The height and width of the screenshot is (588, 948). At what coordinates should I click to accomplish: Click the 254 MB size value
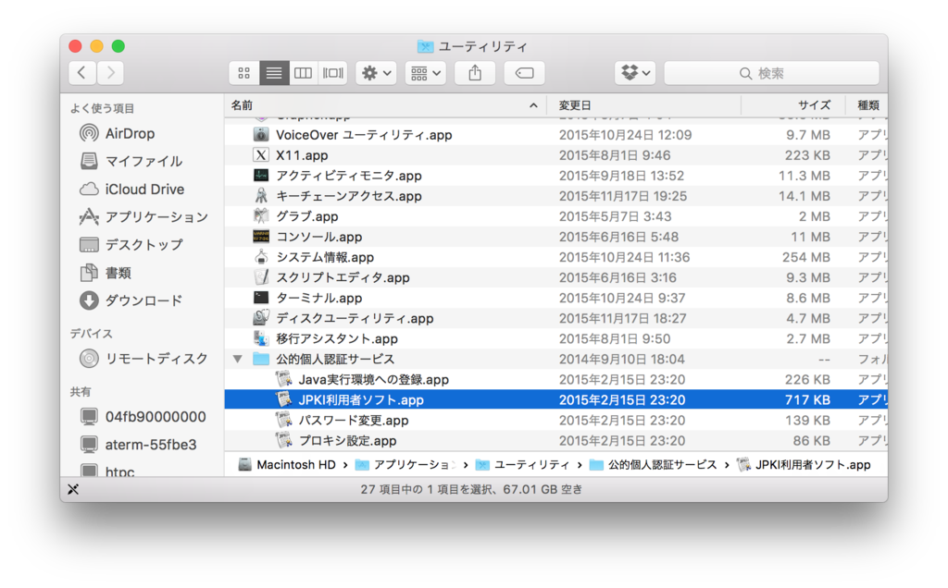click(x=806, y=257)
